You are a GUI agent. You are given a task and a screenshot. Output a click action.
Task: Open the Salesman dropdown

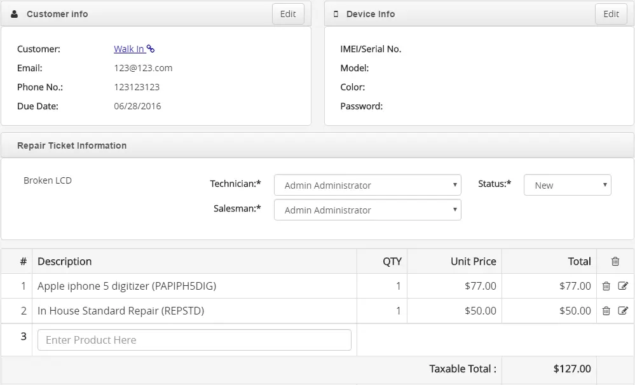[x=367, y=210]
